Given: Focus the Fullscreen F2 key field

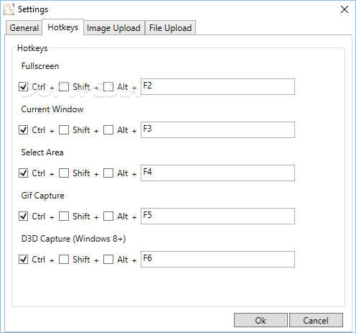Looking at the screenshot, I should [217, 86].
